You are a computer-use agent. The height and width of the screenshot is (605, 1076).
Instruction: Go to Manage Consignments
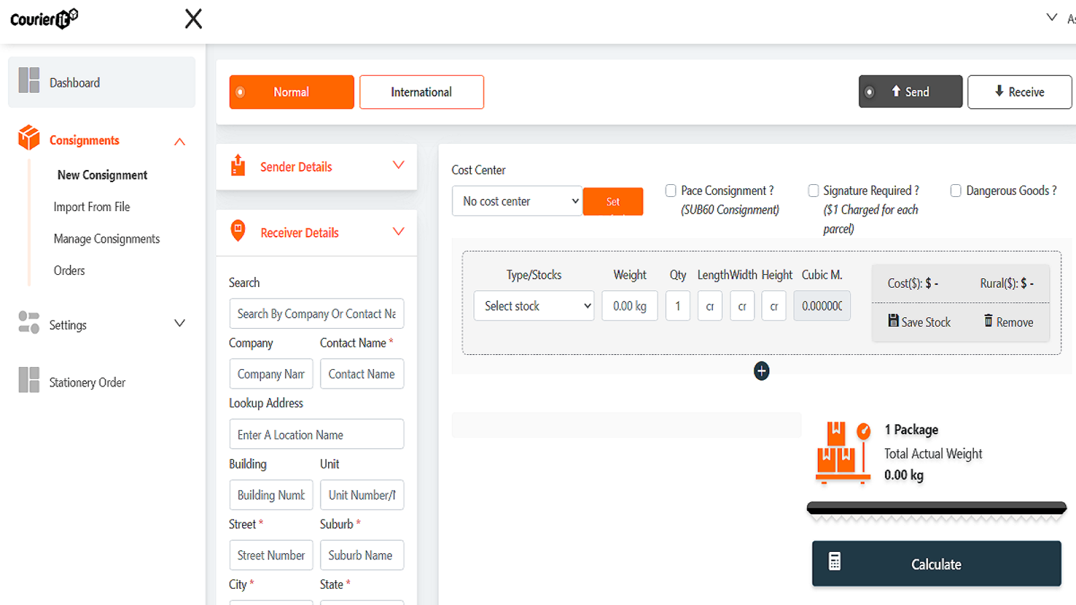pos(106,239)
